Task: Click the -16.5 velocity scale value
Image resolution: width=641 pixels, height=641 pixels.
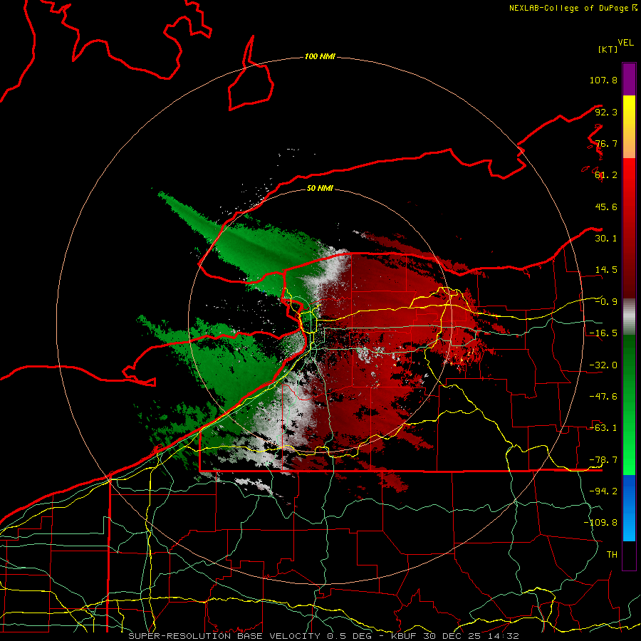Action: [603, 333]
